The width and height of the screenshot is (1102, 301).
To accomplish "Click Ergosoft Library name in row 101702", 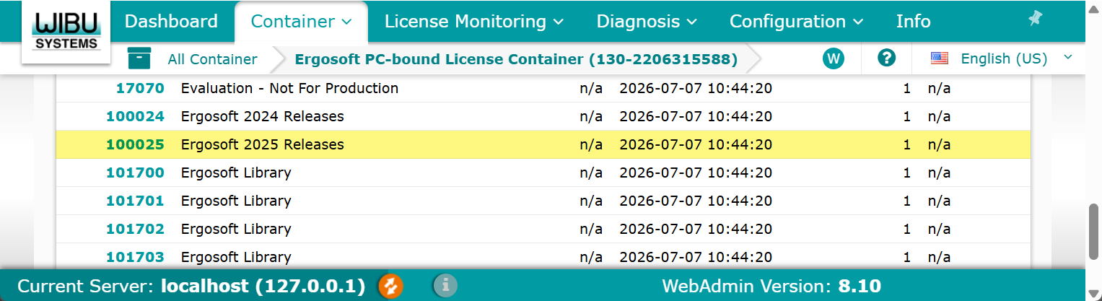I will click(x=236, y=229).
